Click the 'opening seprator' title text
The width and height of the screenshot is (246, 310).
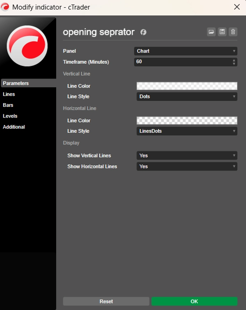(98, 32)
